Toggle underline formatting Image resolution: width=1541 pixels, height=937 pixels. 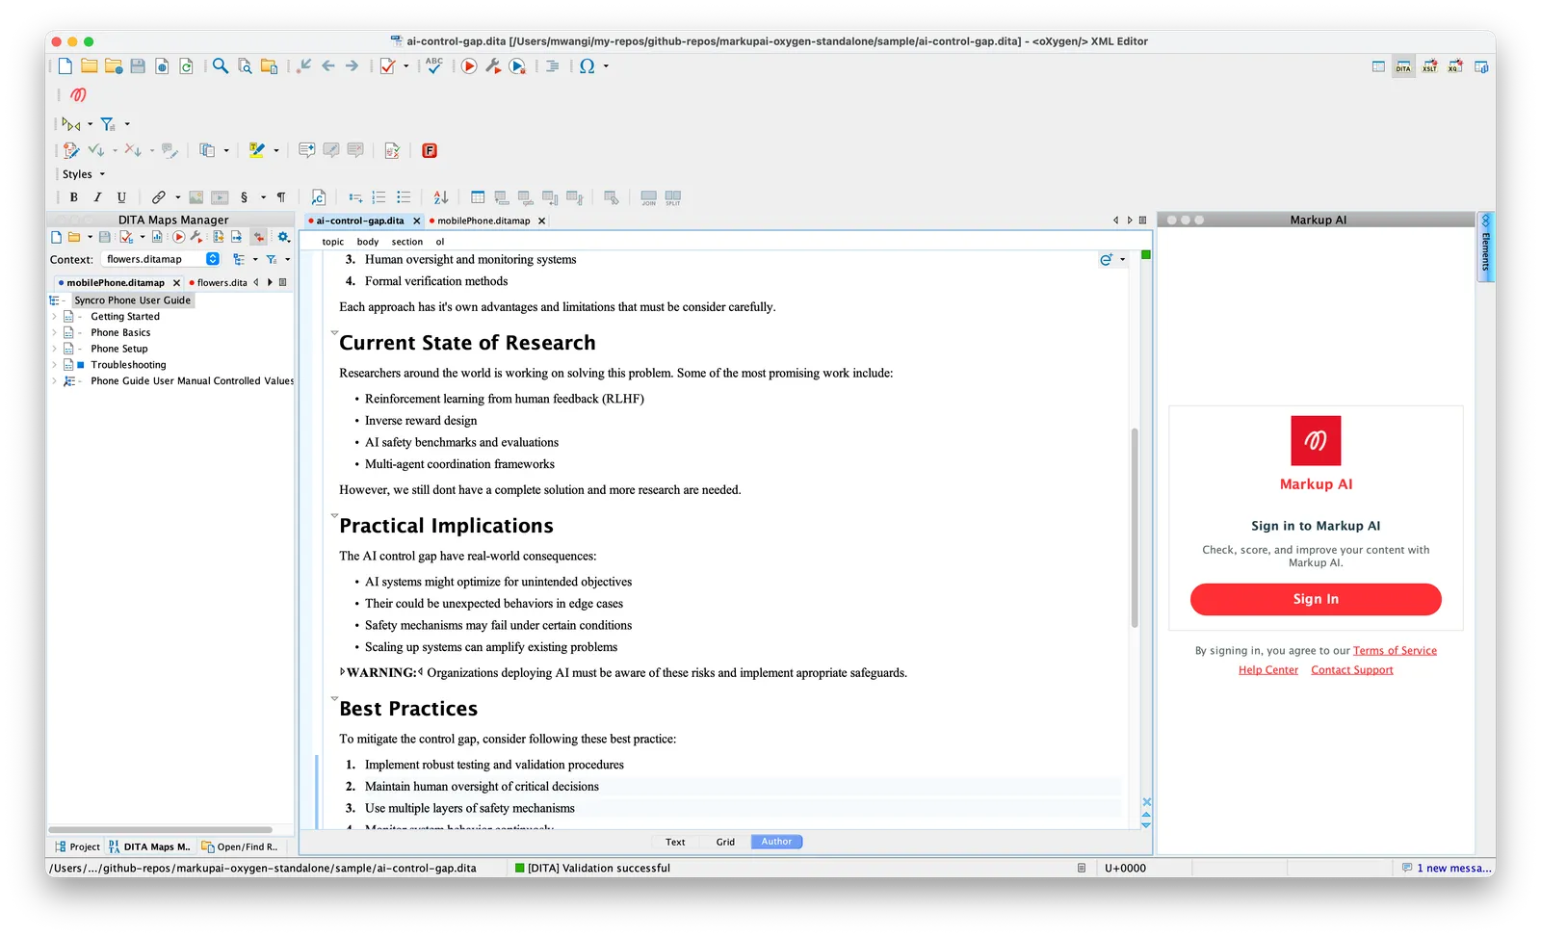pyautogui.click(x=121, y=197)
